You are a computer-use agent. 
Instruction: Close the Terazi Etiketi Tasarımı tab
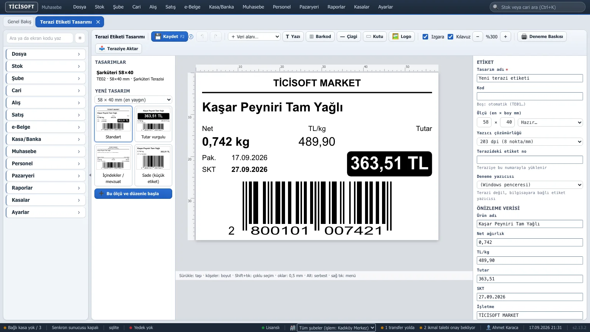click(x=98, y=22)
